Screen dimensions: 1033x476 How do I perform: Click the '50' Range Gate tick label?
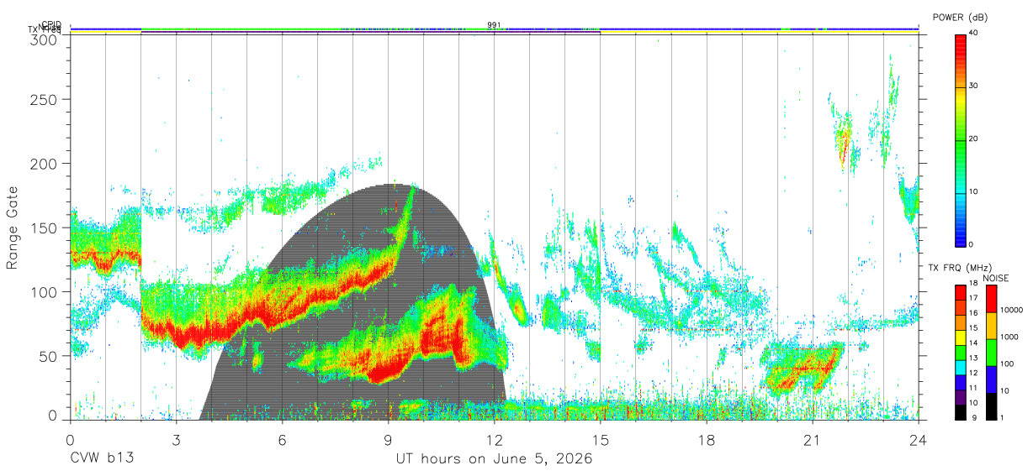[x=47, y=356]
